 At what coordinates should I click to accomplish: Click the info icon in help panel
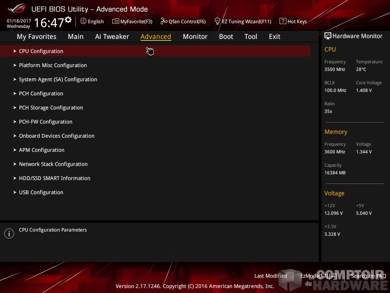[x=9, y=233]
